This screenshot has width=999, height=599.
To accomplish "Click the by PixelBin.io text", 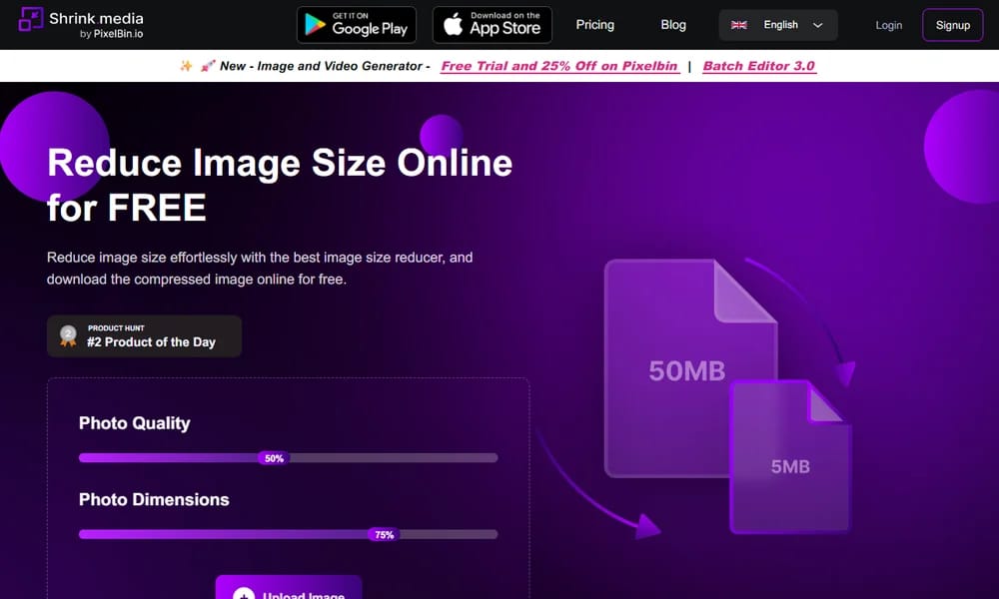I will click(112, 34).
